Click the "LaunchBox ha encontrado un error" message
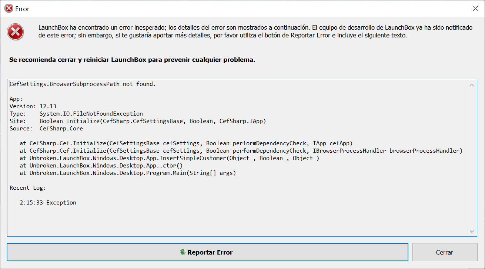The width and height of the screenshot is (485, 269). pyautogui.click(x=255, y=32)
